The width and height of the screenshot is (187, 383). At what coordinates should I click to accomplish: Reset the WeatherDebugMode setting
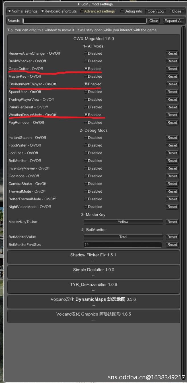172,115
